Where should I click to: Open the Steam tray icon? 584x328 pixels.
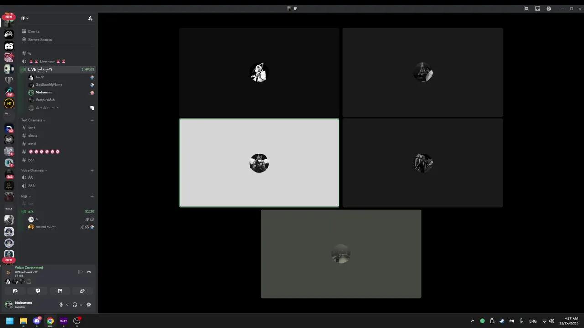tap(501, 321)
